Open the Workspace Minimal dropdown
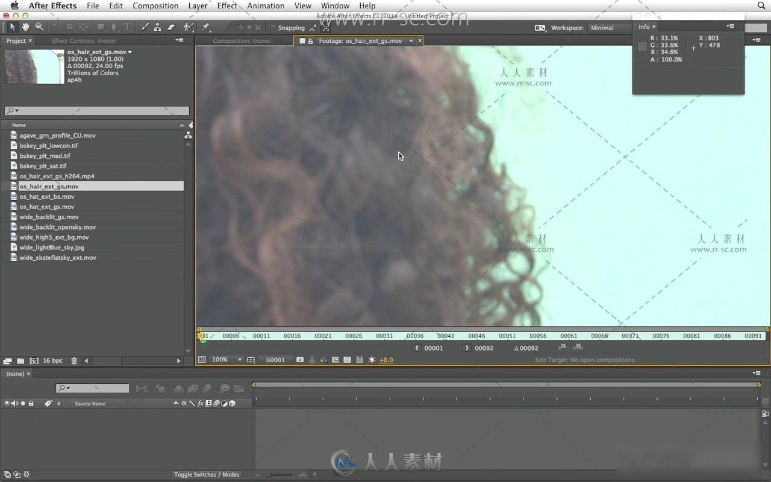 [x=608, y=28]
